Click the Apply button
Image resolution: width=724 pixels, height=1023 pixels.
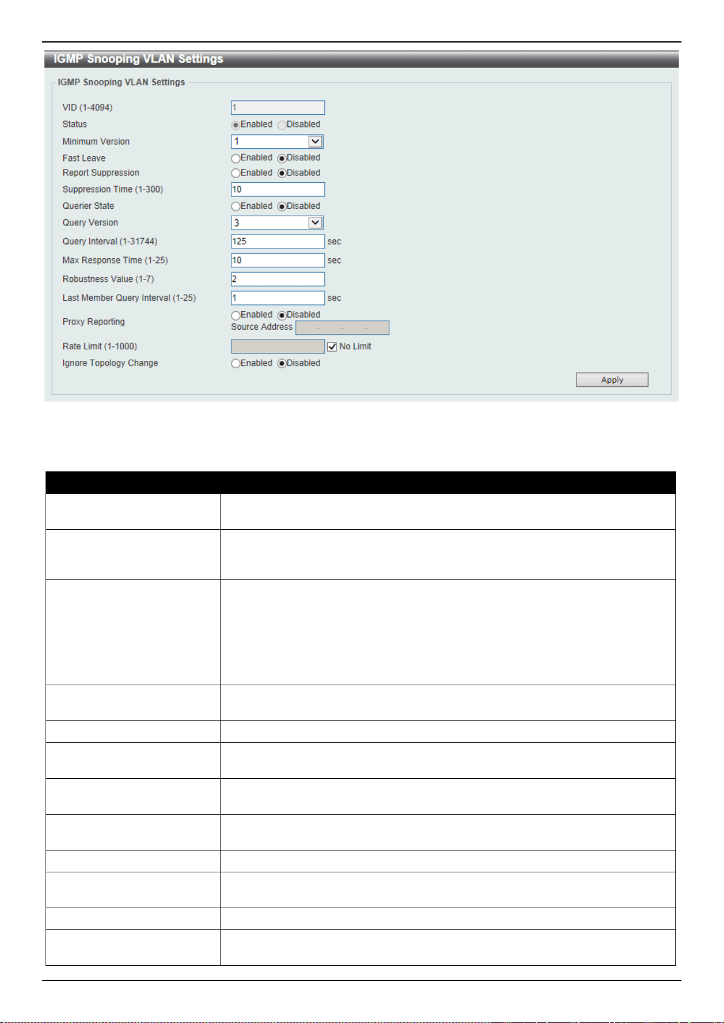pos(612,380)
